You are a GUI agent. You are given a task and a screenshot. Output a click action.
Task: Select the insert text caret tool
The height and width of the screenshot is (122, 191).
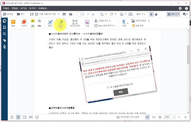point(39,21)
